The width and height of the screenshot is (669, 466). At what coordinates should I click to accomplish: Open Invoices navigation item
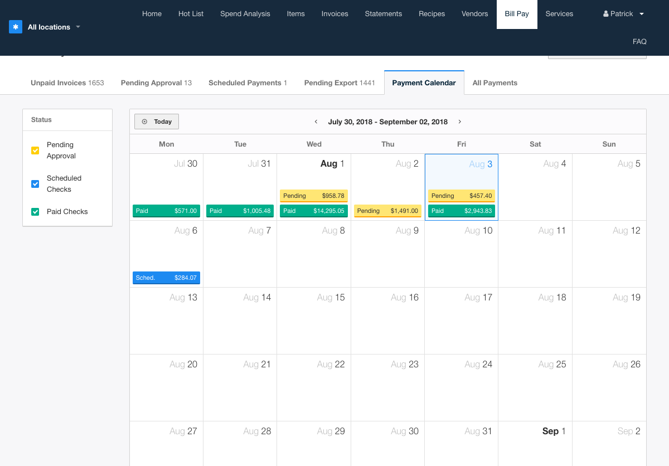click(x=335, y=14)
